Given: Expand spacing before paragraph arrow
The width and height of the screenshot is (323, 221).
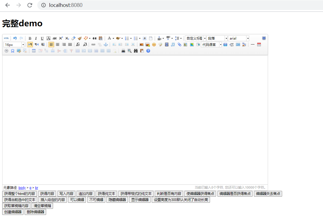Looking at the screenshot, I should click(163, 38).
